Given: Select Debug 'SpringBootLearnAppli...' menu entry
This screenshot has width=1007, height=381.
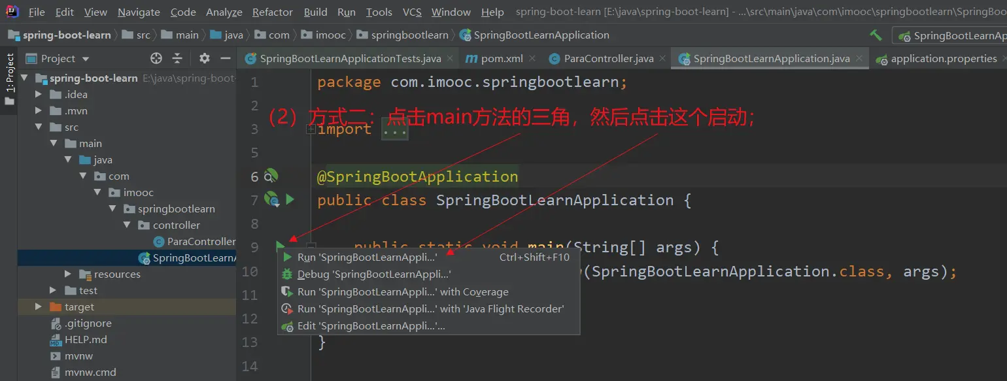Looking at the screenshot, I should click(373, 274).
